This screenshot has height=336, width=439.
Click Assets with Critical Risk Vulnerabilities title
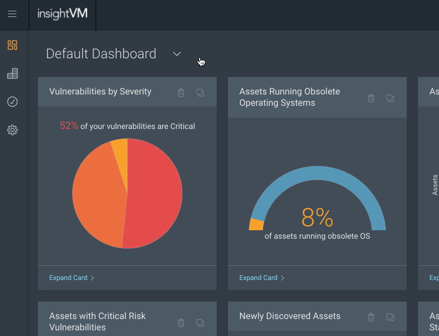(x=97, y=321)
